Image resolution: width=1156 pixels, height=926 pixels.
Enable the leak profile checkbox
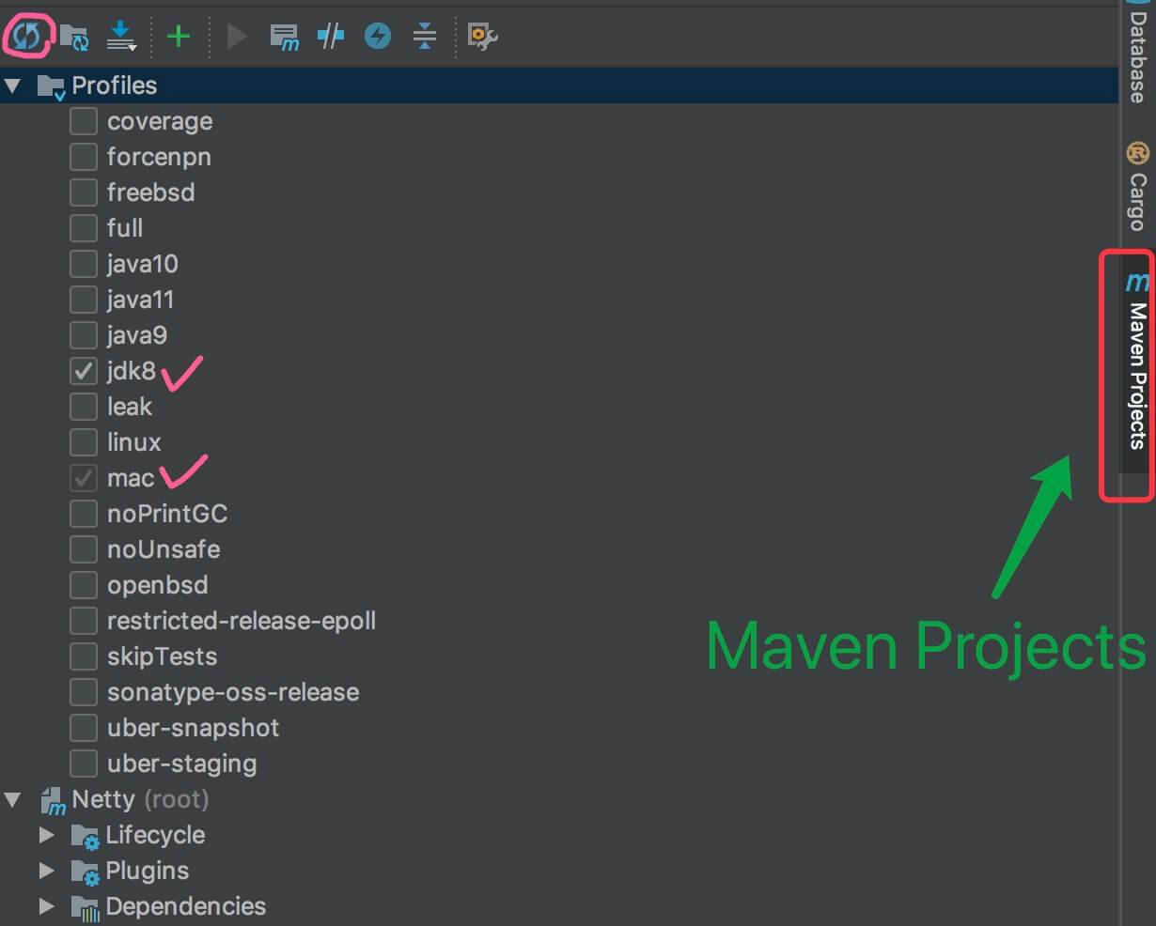tap(84, 407)
